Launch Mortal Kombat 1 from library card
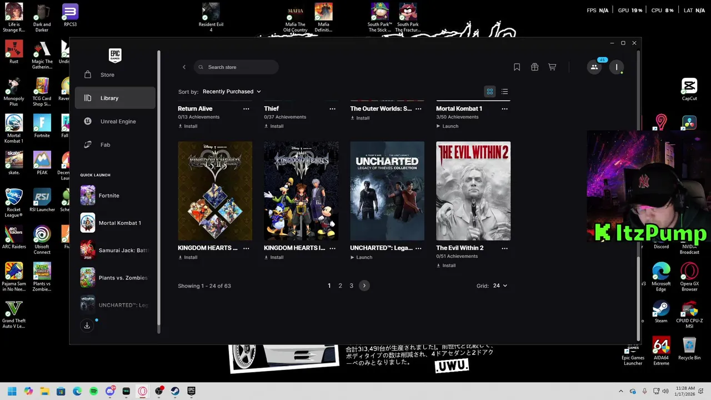 click(448, 126)
